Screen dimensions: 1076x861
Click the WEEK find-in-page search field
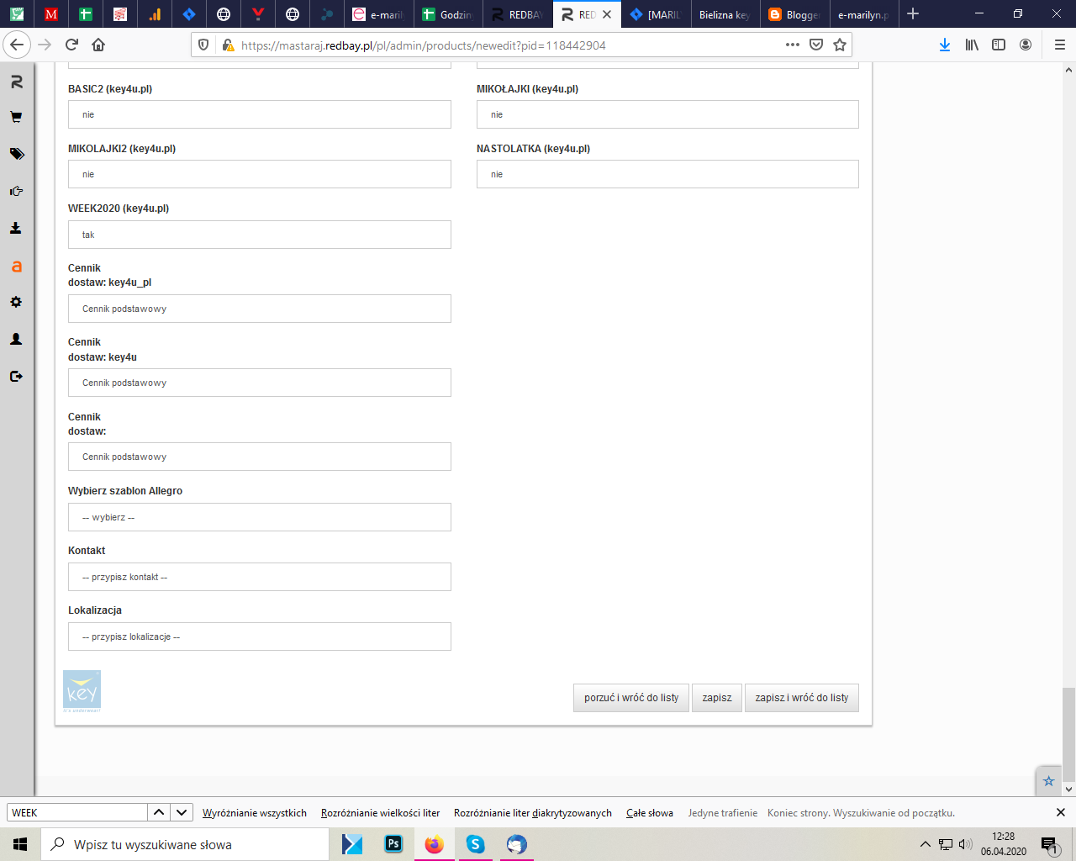[x=77, y=812]
